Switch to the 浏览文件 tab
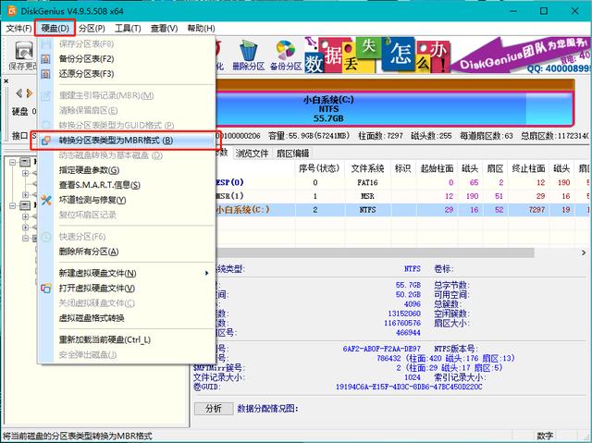The width and height of the screenshot is (592, 443). point(252,154)
